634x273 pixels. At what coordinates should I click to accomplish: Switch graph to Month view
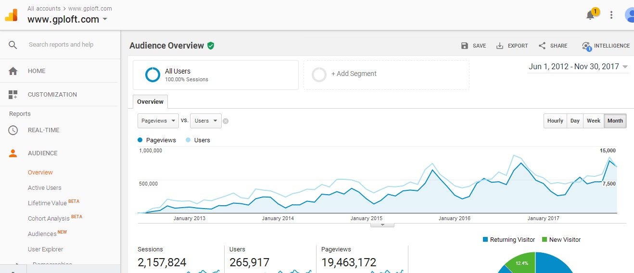click(x=615, y=121)
